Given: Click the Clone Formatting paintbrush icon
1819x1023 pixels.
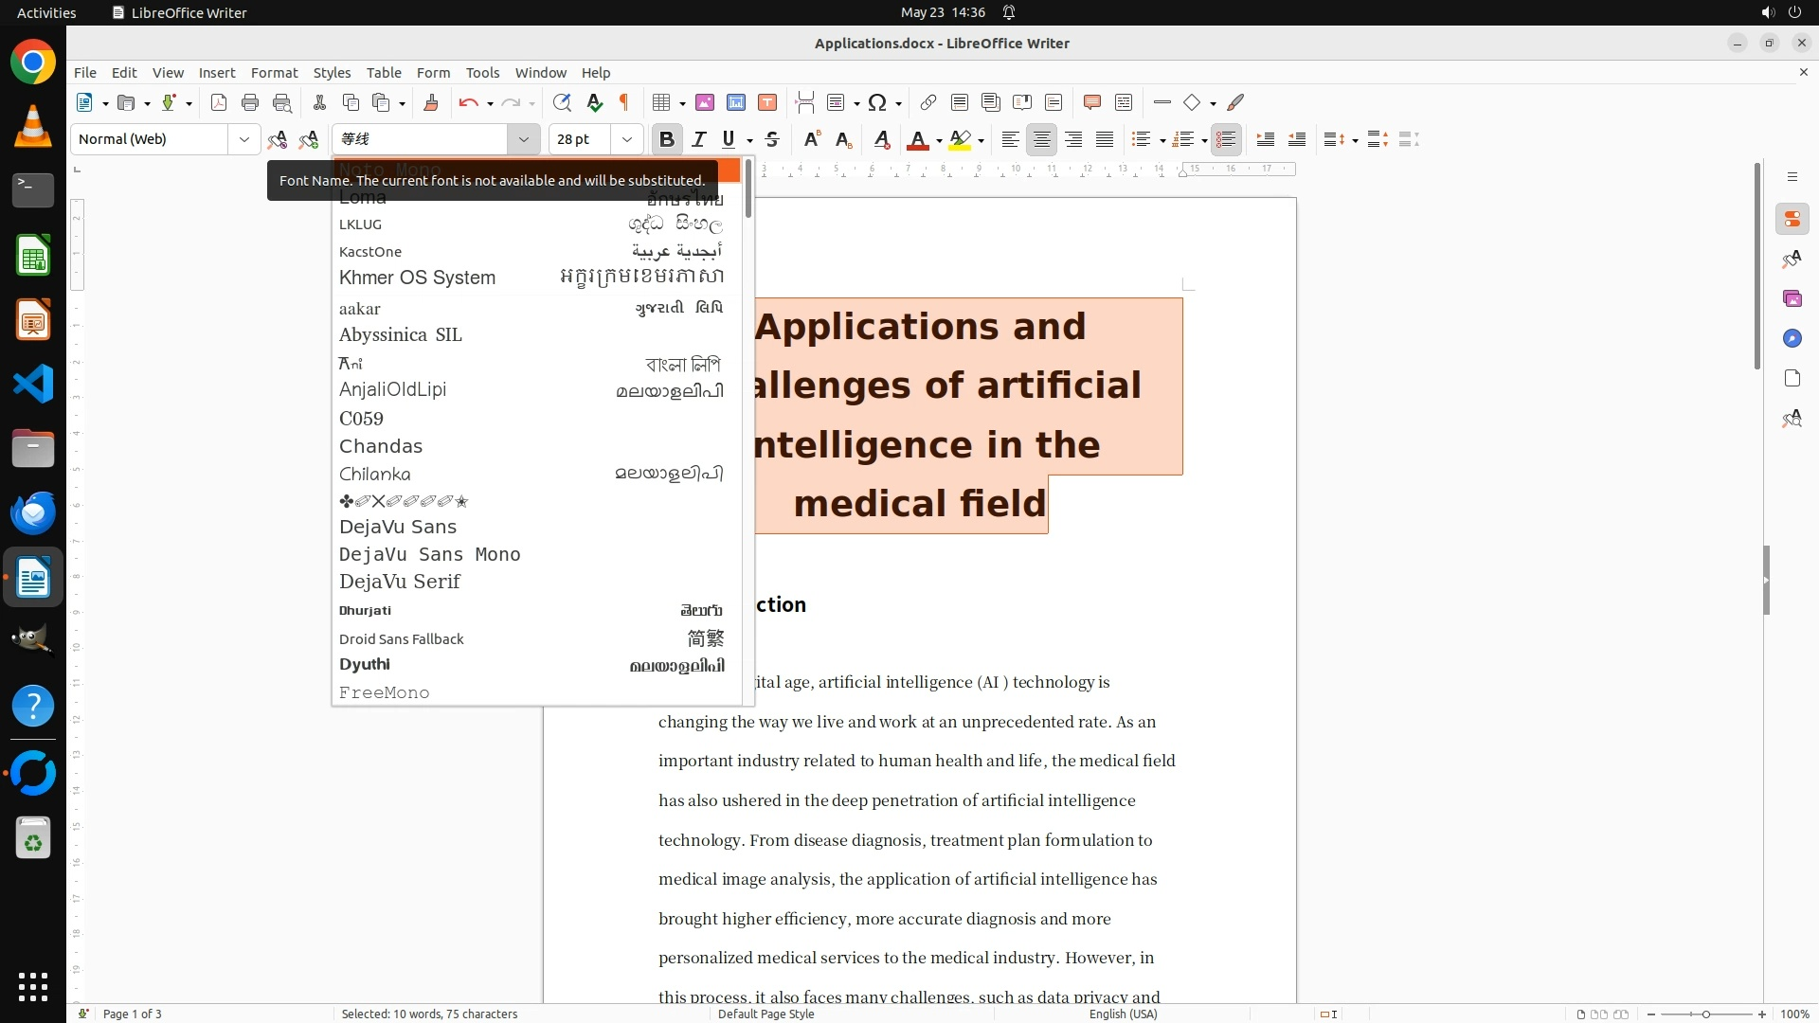Looking at the screenshot, I should (431, 102).
